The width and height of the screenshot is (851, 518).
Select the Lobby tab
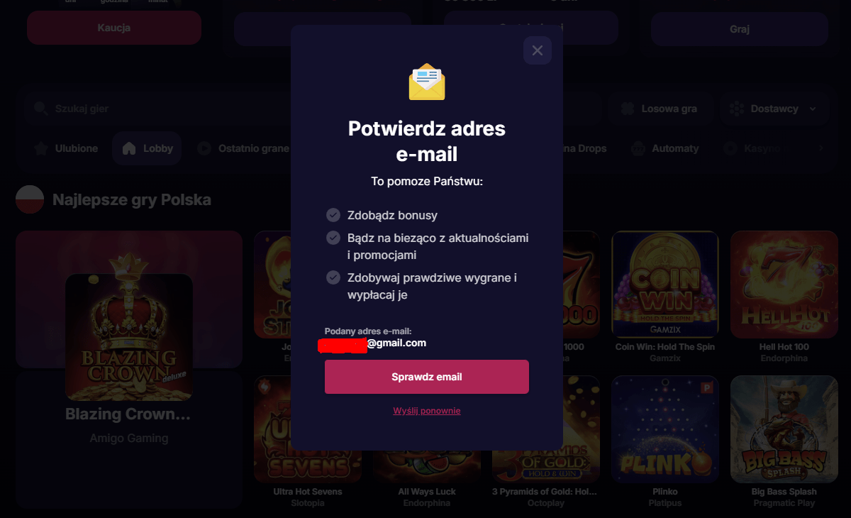tap(146, 148)
